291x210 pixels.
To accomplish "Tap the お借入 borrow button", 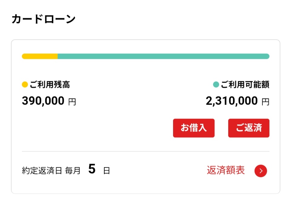I will click(194, 128).
